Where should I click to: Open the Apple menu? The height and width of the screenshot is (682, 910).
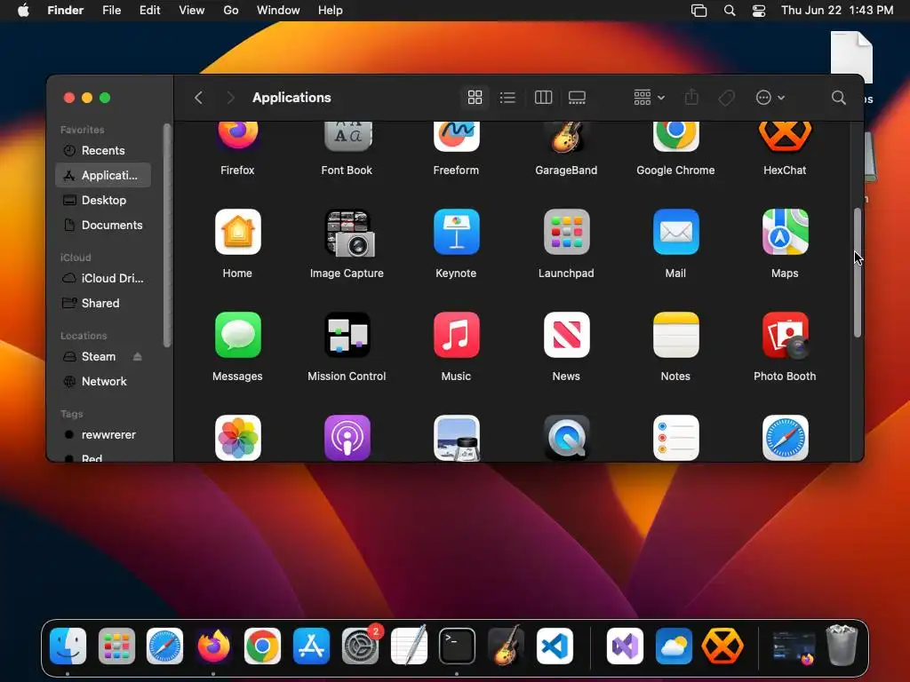pos(23,11)
